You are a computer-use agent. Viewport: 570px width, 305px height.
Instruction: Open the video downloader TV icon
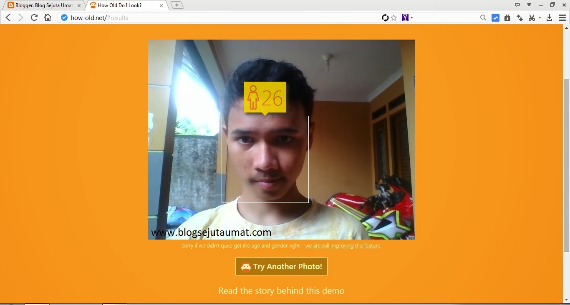point(507,17)
